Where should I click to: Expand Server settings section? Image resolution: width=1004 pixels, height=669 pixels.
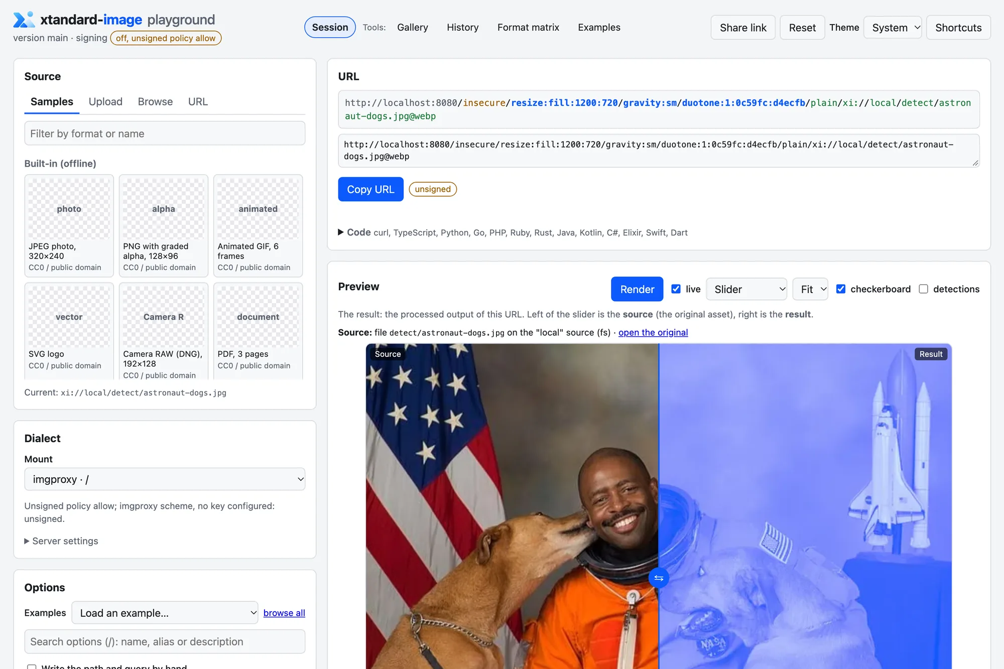pyautogui.click(x=61, y=541)
